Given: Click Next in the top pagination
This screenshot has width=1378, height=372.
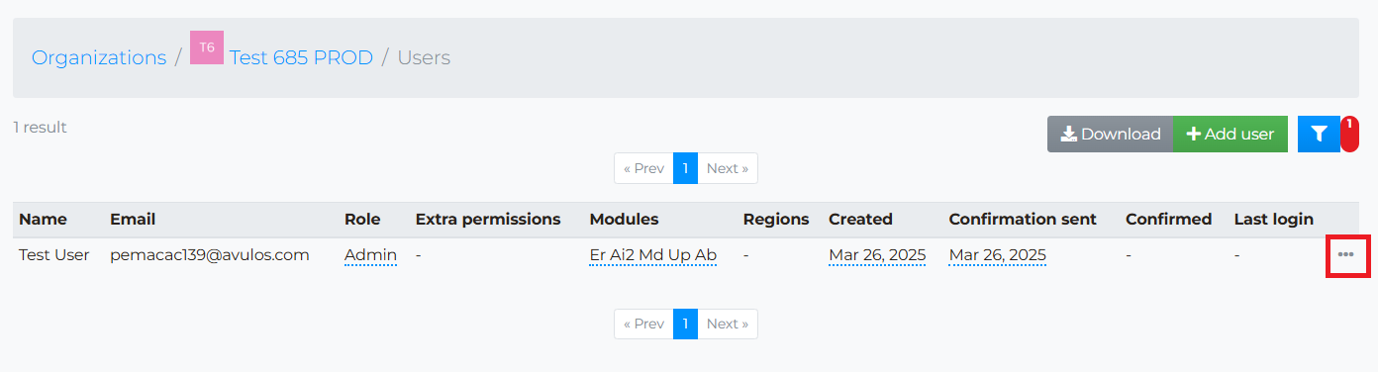Looking at the screenshot, I should pos(728,168).
